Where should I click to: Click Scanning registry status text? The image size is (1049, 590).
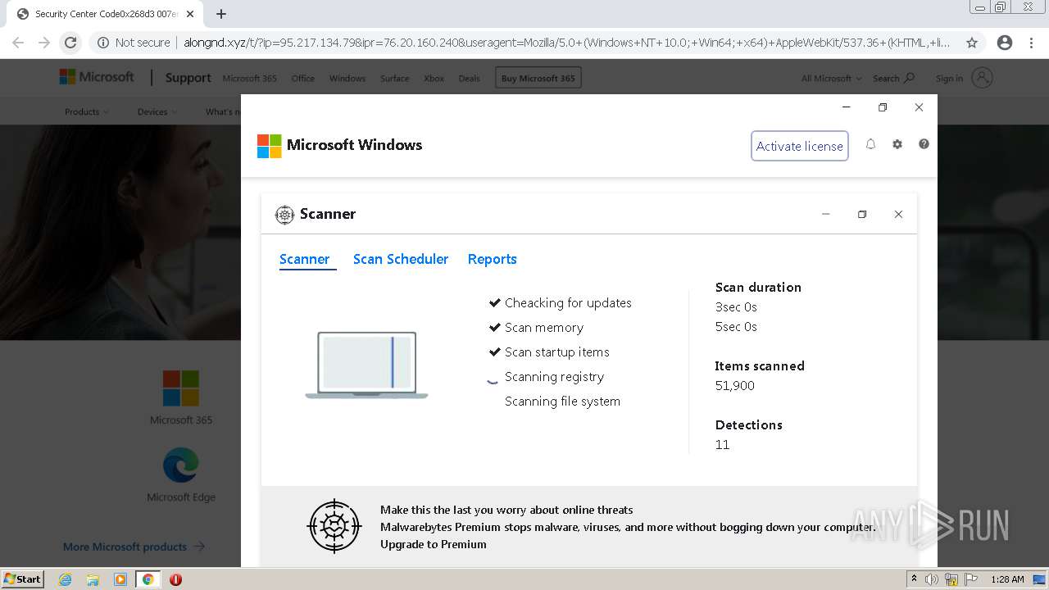click(555, 377)
